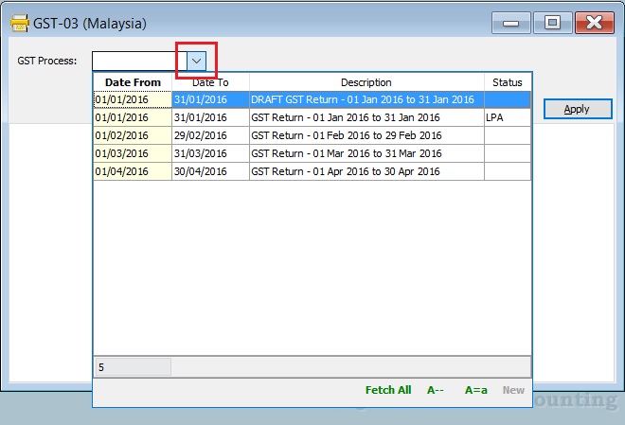Click the New button in footer

pos(513,390)
